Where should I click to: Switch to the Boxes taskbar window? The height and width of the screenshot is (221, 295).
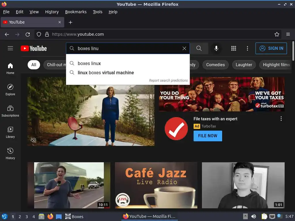click(74, 216)
